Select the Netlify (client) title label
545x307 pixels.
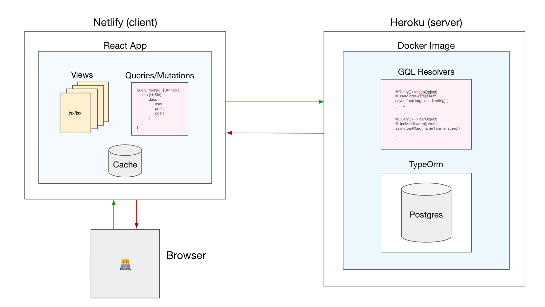pyautogui.click(x=125, y=22)
